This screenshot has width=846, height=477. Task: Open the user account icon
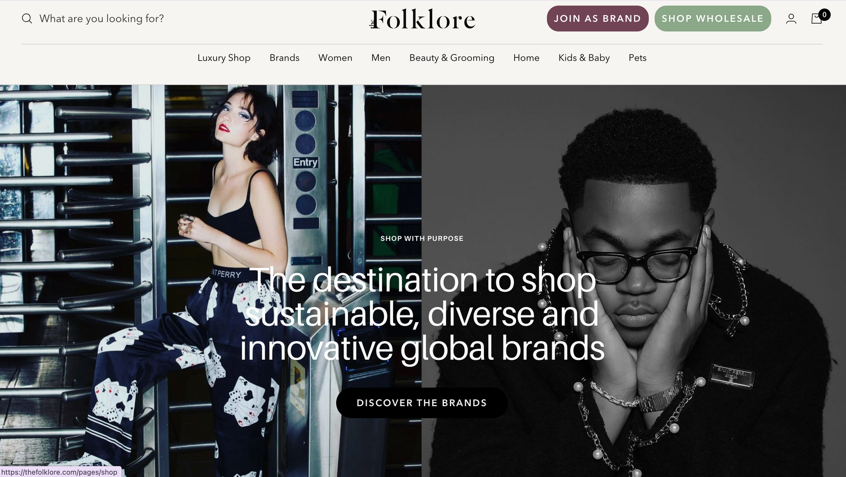pos(791,19)
